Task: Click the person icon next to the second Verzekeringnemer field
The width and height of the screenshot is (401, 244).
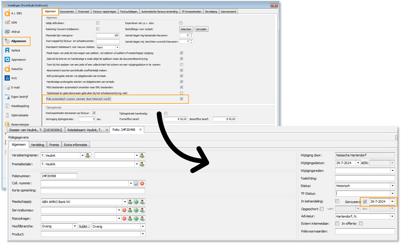Action: pyautogui.click(x=142, y=155)
